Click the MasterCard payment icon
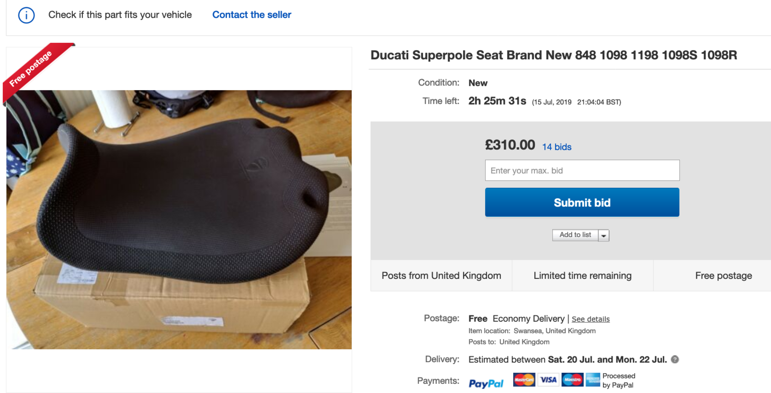 click(x=524, y=380)
